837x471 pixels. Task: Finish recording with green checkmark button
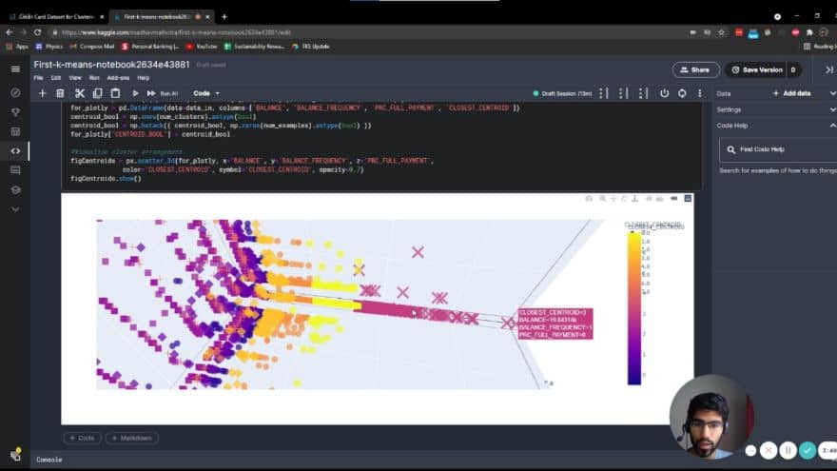tap(808, 451)
